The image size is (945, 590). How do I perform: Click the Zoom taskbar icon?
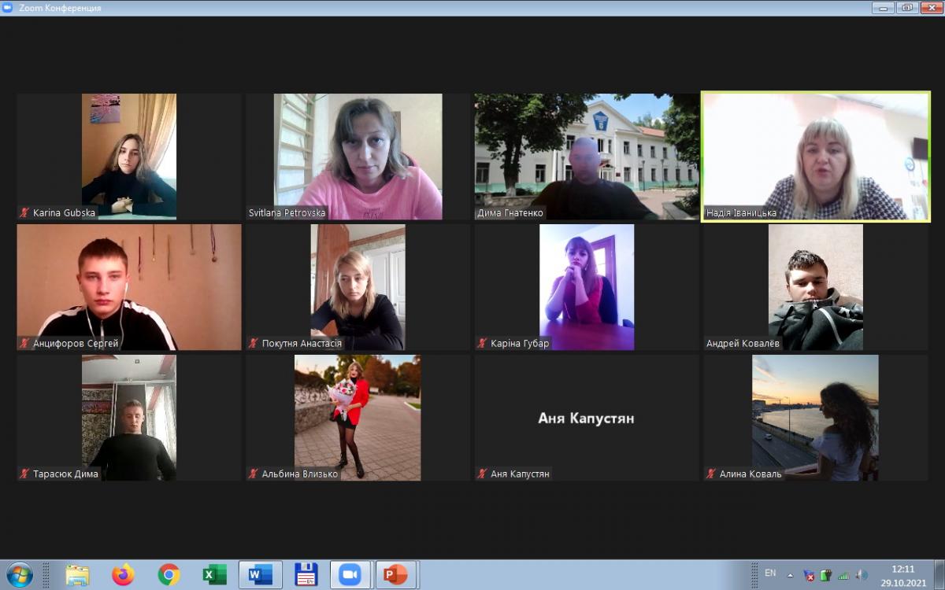click(x=350, y=574)
